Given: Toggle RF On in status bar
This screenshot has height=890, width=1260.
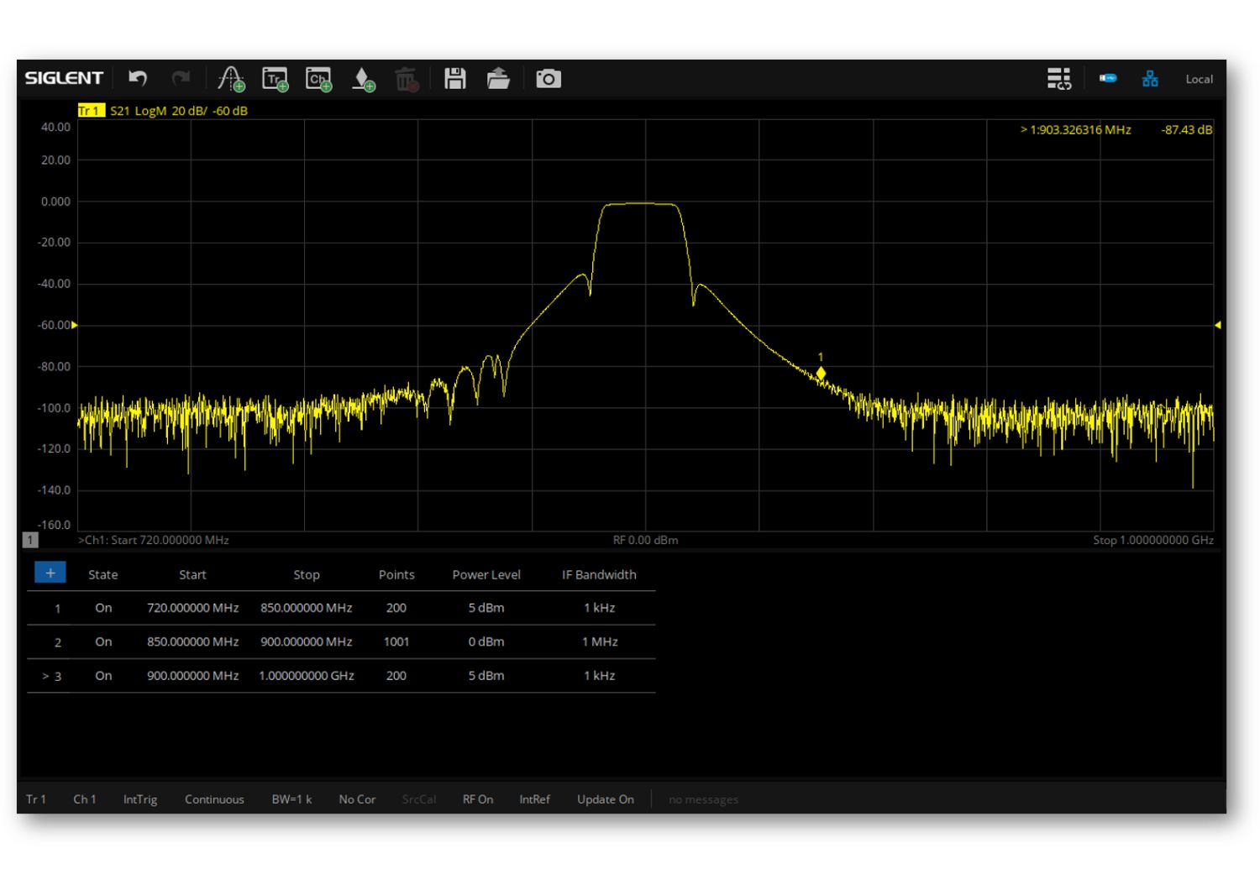Looking at the screenshot, I should [477, 799].
